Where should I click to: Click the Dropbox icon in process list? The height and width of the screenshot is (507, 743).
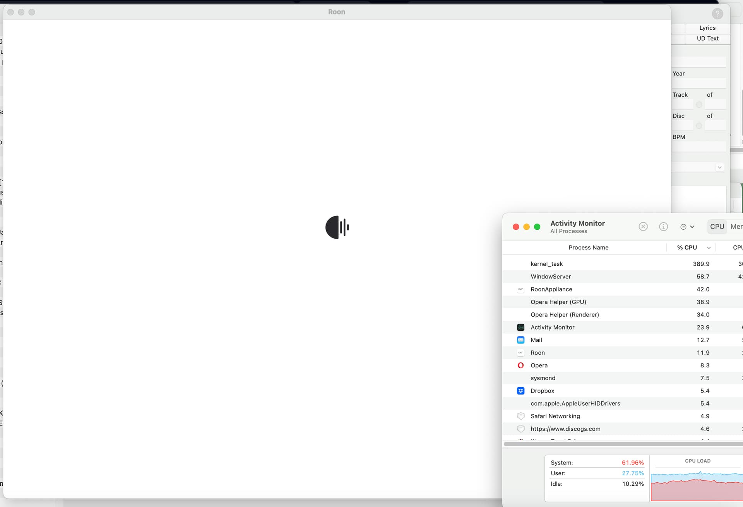click(x=520, y=391)
